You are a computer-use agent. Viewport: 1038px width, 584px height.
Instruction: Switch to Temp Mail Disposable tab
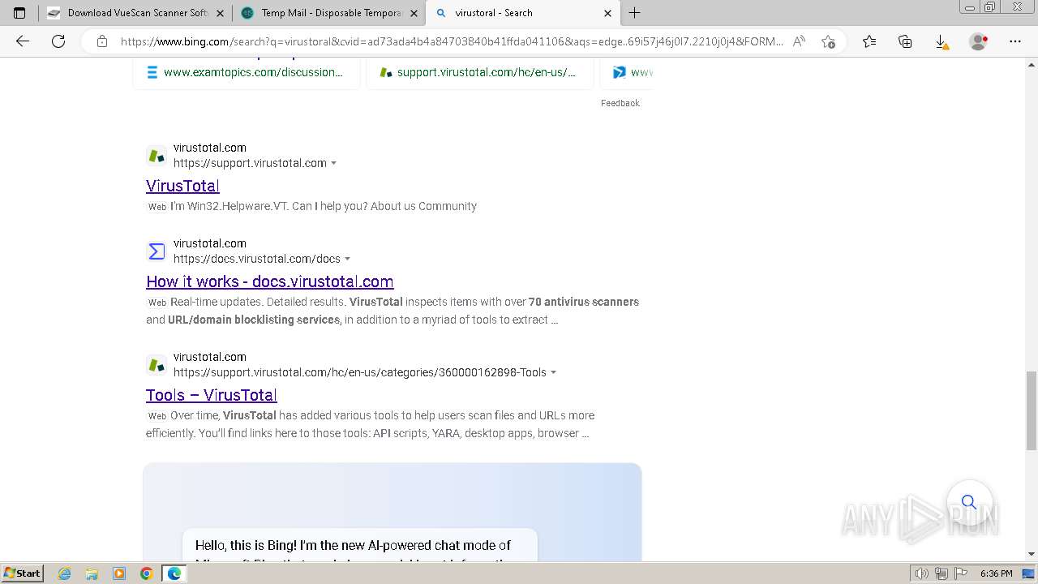click(x=329, y=13)
